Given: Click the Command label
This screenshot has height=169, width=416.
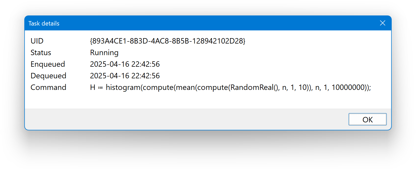Looking at the screenshot, I should [x=48, y=87].
